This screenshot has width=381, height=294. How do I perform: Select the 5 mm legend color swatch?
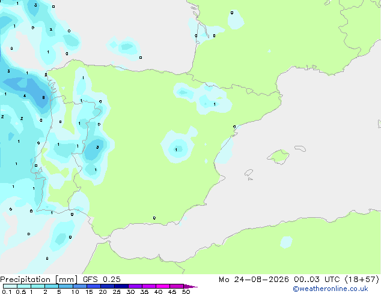click(x=66, y=286)
